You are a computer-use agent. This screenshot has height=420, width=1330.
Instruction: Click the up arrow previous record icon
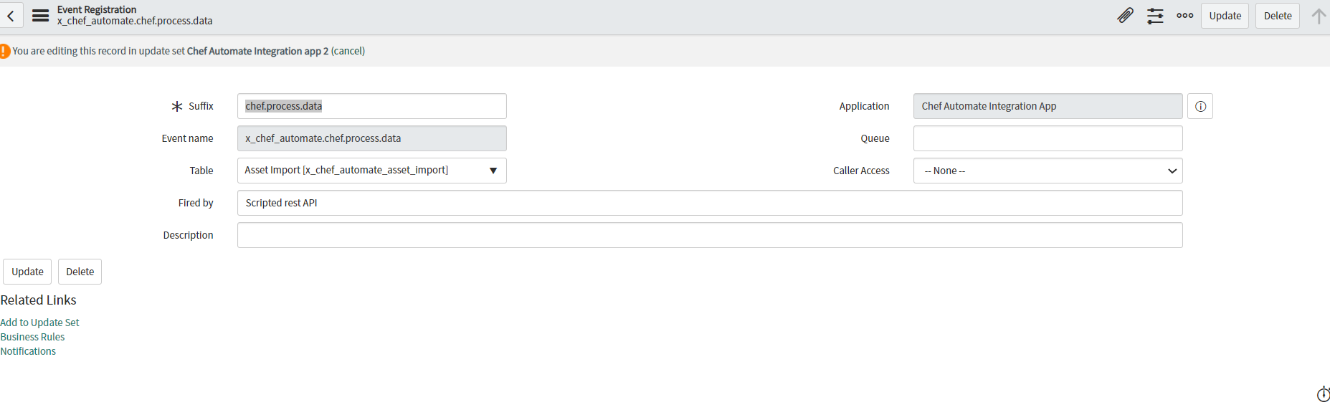point(1318,16)
